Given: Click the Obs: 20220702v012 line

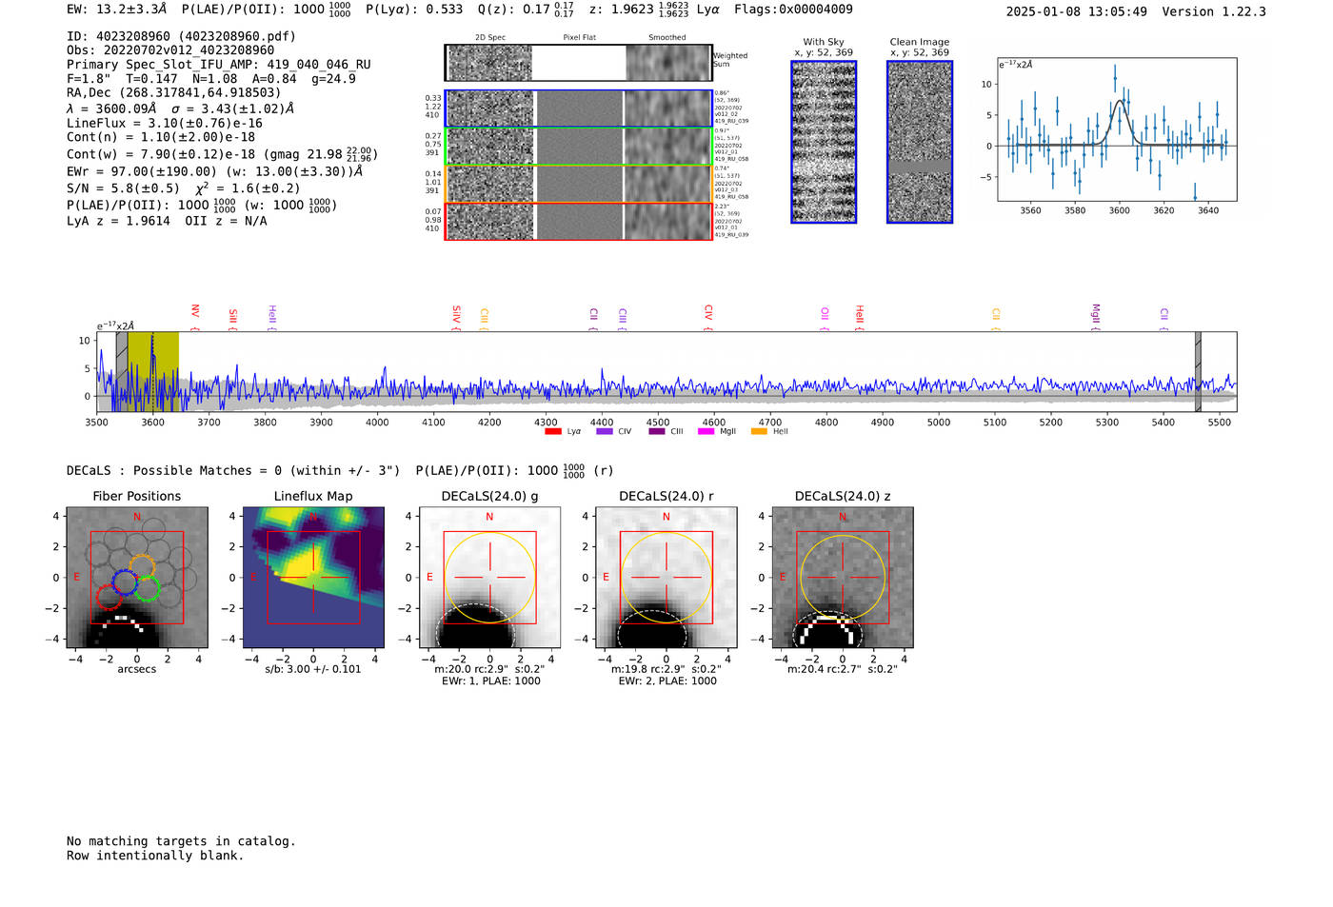Looking at the screenshot, I should [x=170, y=50].
